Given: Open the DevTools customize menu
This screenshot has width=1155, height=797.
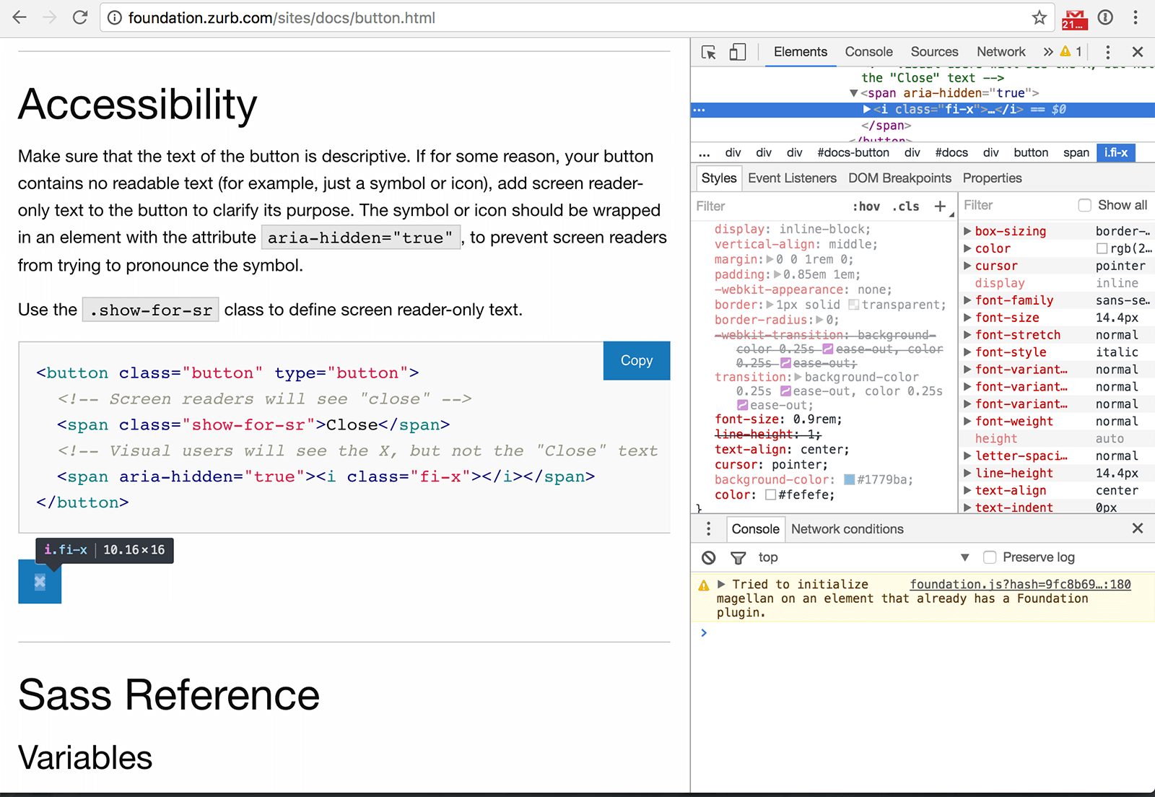Looking at the screenshot, I should tap(1108, 52).
